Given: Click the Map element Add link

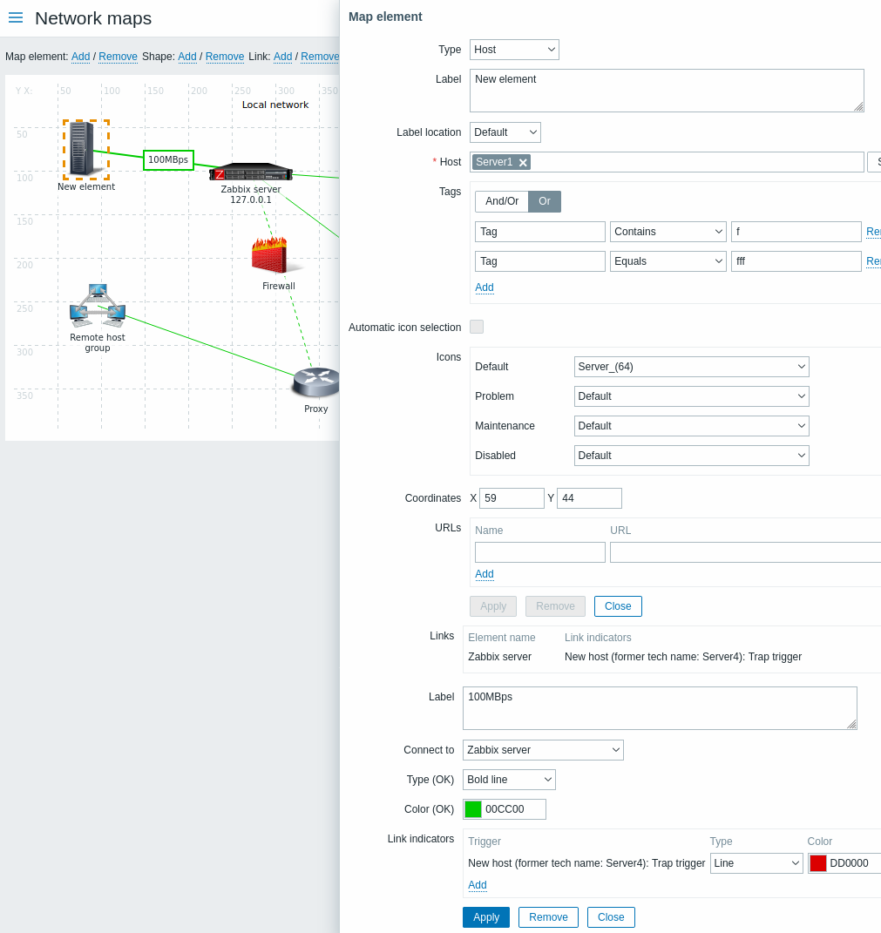Looking at the screenshot, I should pos(80,57).
